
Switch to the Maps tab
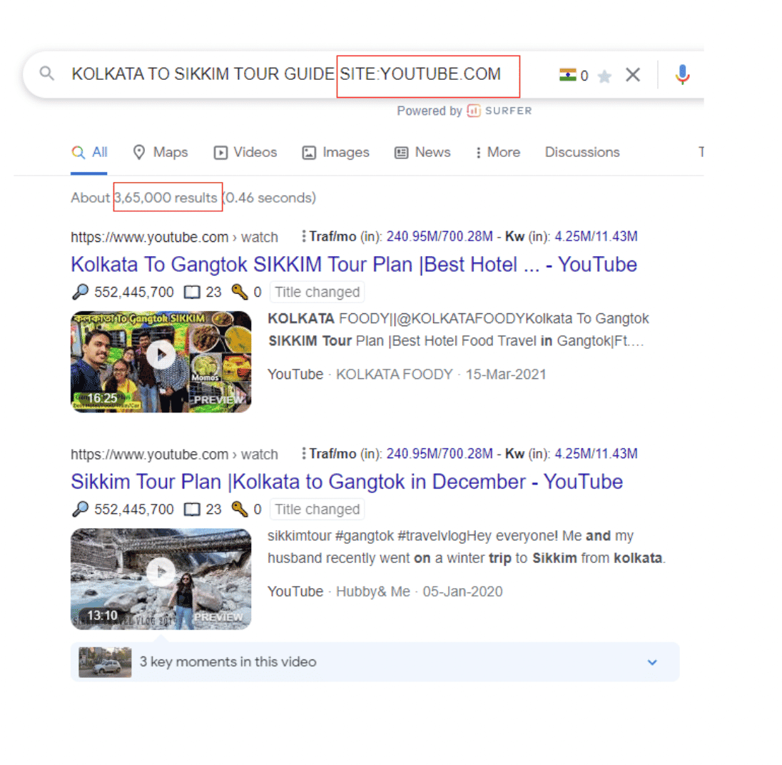point(161,152)
